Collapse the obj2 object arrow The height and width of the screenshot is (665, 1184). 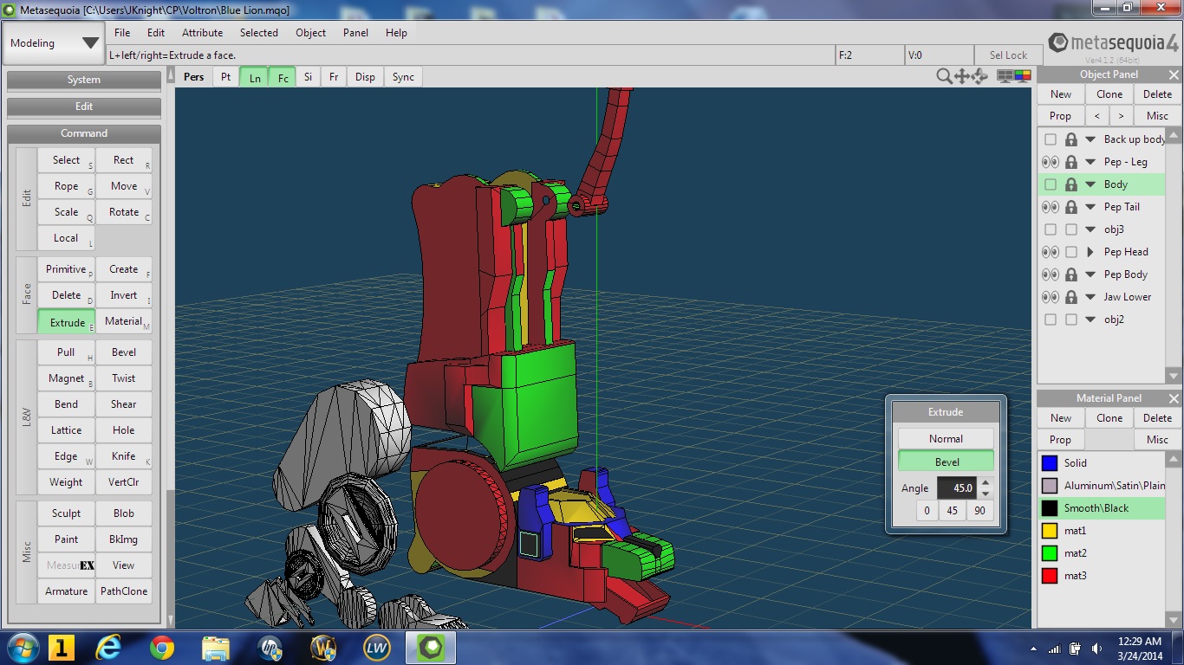(x=1090, y=320)
